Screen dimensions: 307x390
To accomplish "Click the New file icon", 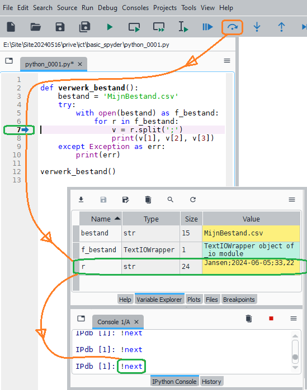I will (x=11, y=27).
